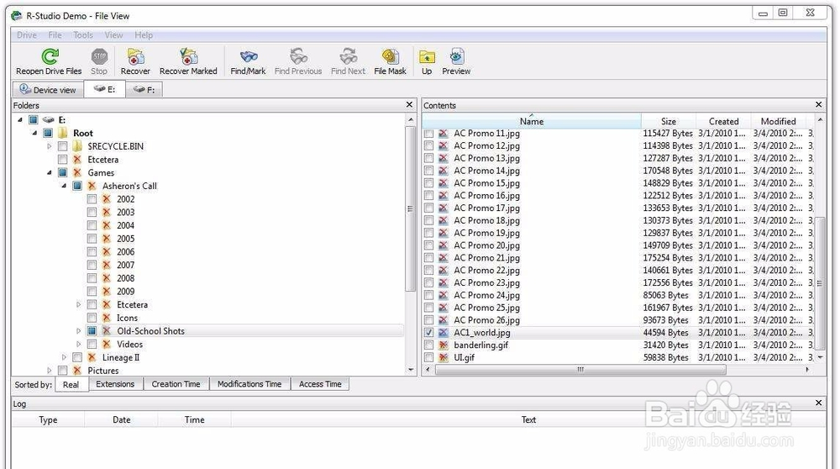Click the Stop toolbar icon
Screen dimensions: 840x469
pos(100,56)
